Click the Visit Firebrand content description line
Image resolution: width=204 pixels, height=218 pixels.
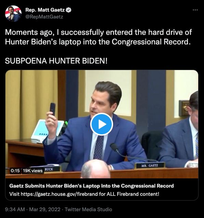click(x=84, y=194)
